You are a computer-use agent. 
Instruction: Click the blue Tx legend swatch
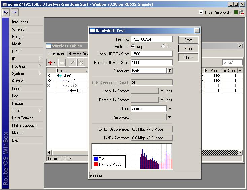tap(96, 159)
